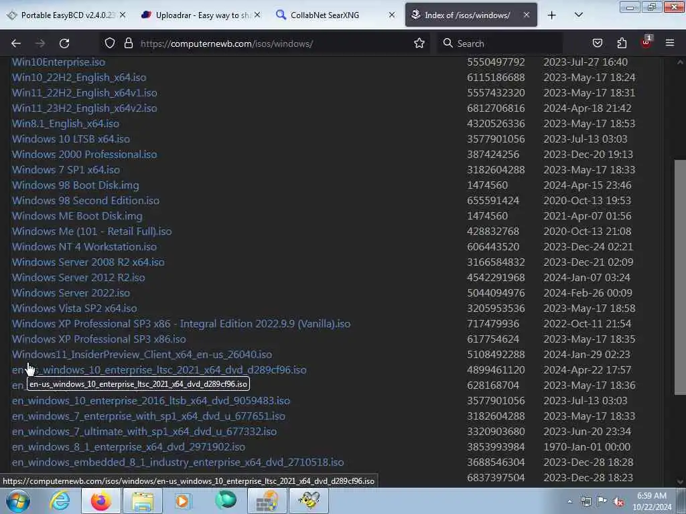This screenshot has height=514, width=686.
Task: Open the tracking protection shield icon
Action: click(110, 44)
